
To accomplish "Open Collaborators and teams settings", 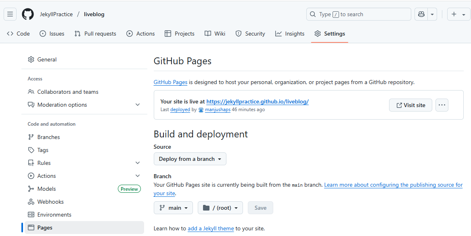I will pyautogui.click(x=84, y=92).
